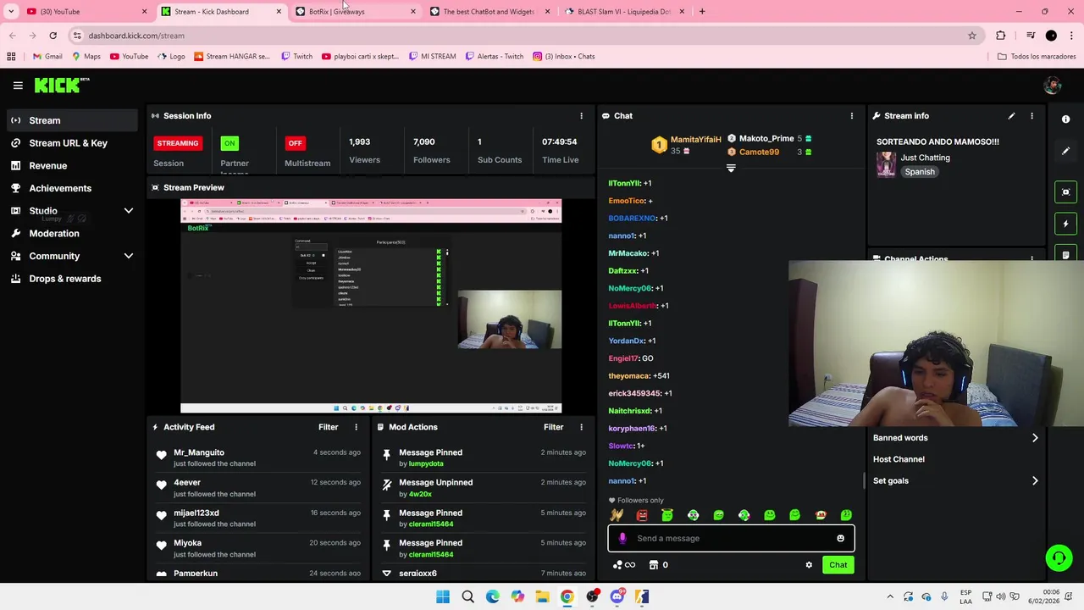Click the emoji picker in message box
Image resolution: width=1084 pixels, height=610 pixels.
coord(840,538)
